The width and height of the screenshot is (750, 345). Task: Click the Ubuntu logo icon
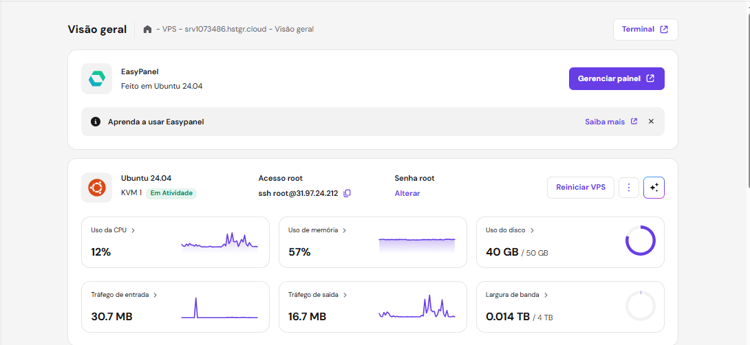[96, 187]
